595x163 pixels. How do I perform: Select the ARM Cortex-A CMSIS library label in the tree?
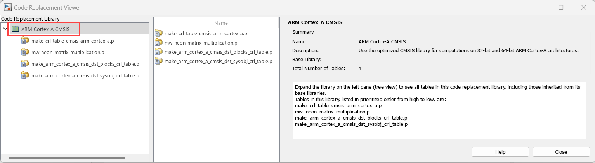coord(45,29)
